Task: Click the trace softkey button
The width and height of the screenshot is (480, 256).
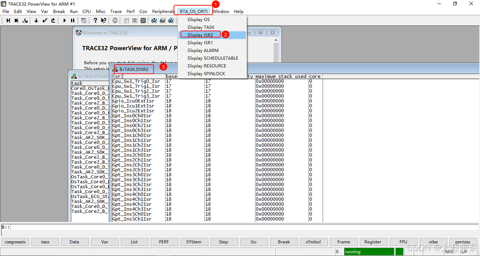Action: 45,242
